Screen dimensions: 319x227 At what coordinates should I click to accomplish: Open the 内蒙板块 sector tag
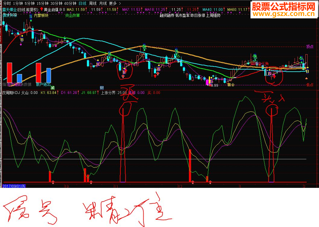point(41,15)
